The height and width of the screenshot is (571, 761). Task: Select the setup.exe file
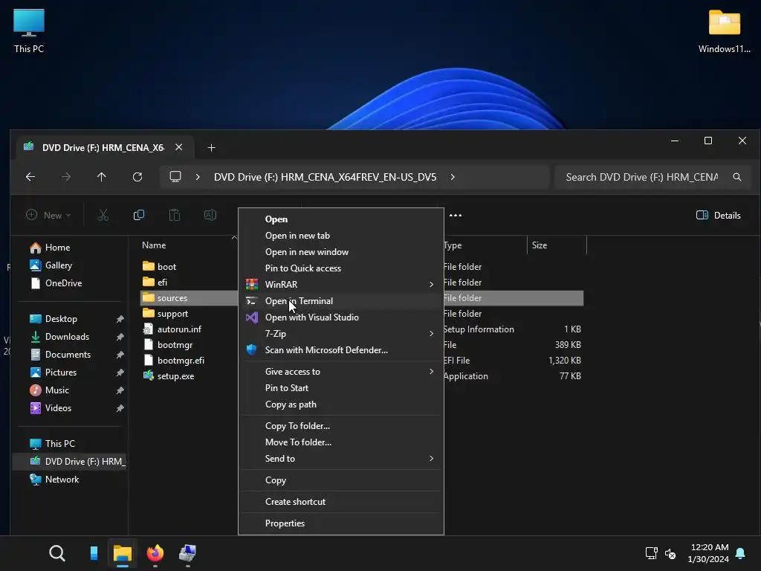click(169, 376)
